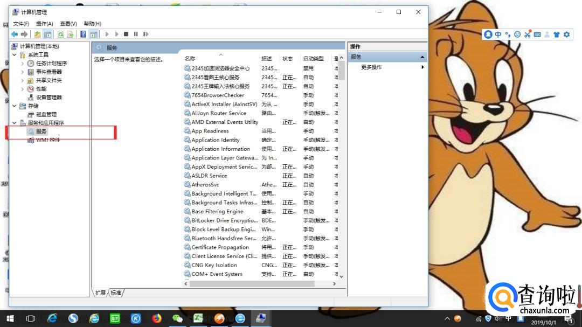Select 服务 under 服务和应用程序
Screen dimensions: 582x327
point(41,131)
